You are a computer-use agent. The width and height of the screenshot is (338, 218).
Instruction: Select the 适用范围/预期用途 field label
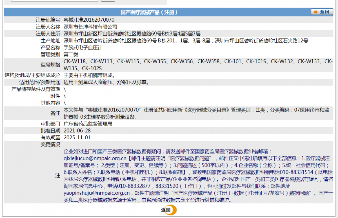click(x=40, y=82)
